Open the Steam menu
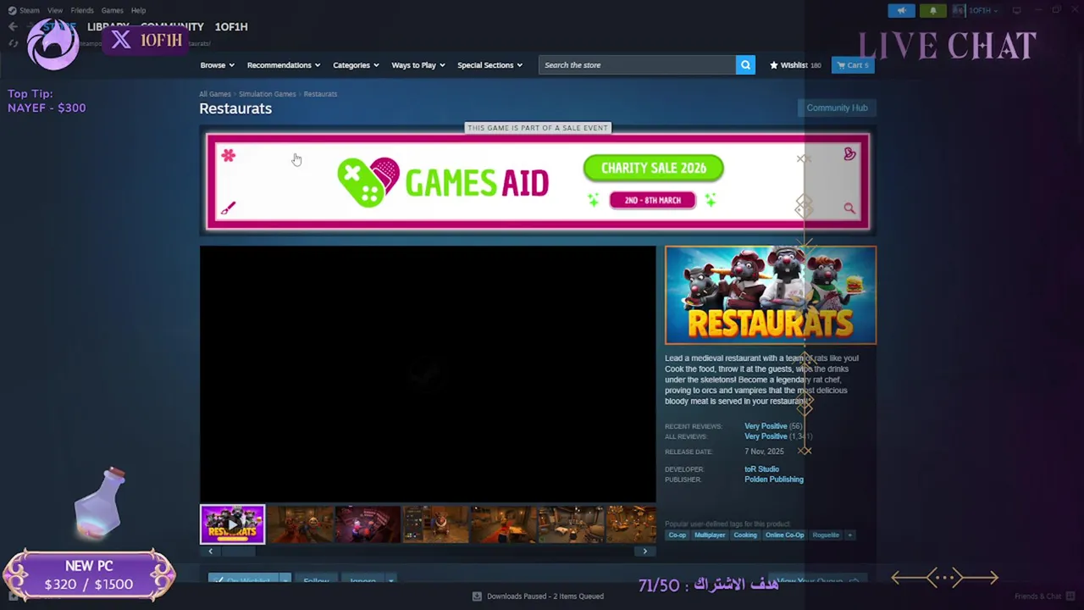 pos(30,11)
